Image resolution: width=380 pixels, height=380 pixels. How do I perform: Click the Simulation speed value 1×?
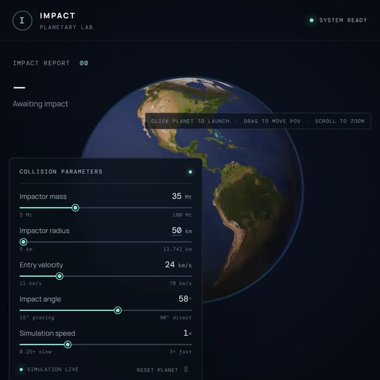pyautogui.click(x=187, y=333)
